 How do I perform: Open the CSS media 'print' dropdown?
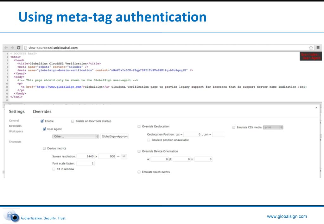(x=273, y=128)
